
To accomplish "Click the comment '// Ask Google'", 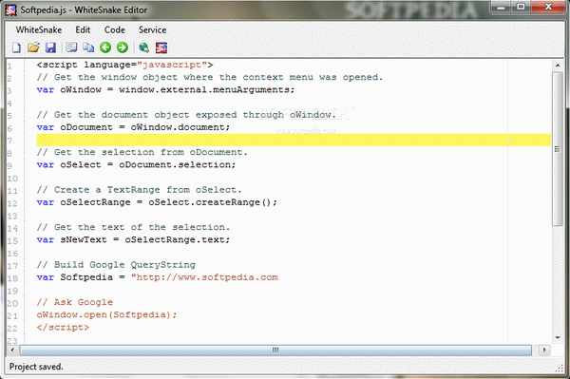I will point(74,302).
